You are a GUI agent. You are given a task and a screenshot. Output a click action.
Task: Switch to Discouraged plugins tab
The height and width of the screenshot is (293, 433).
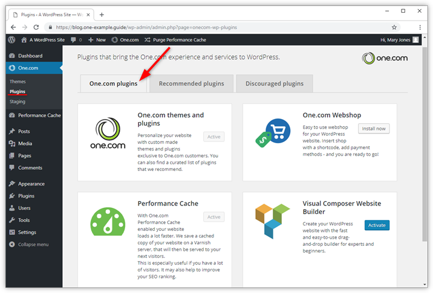275,83
